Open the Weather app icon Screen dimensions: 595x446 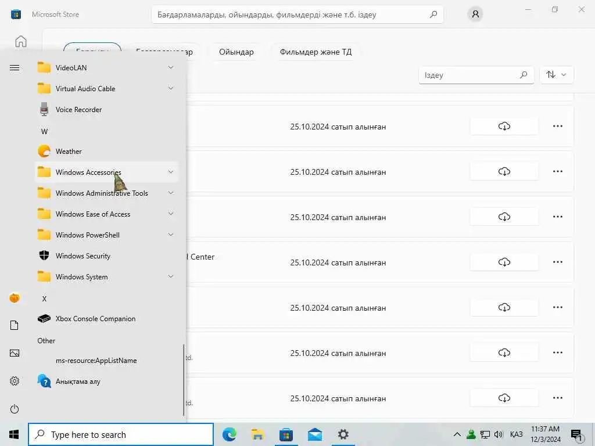[44, 151]
